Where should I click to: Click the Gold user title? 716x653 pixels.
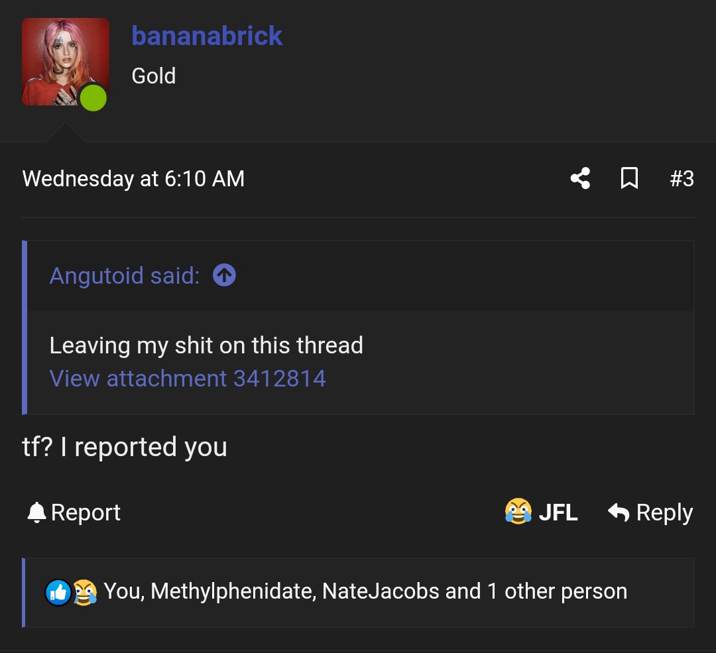click(x=153, y=76)
